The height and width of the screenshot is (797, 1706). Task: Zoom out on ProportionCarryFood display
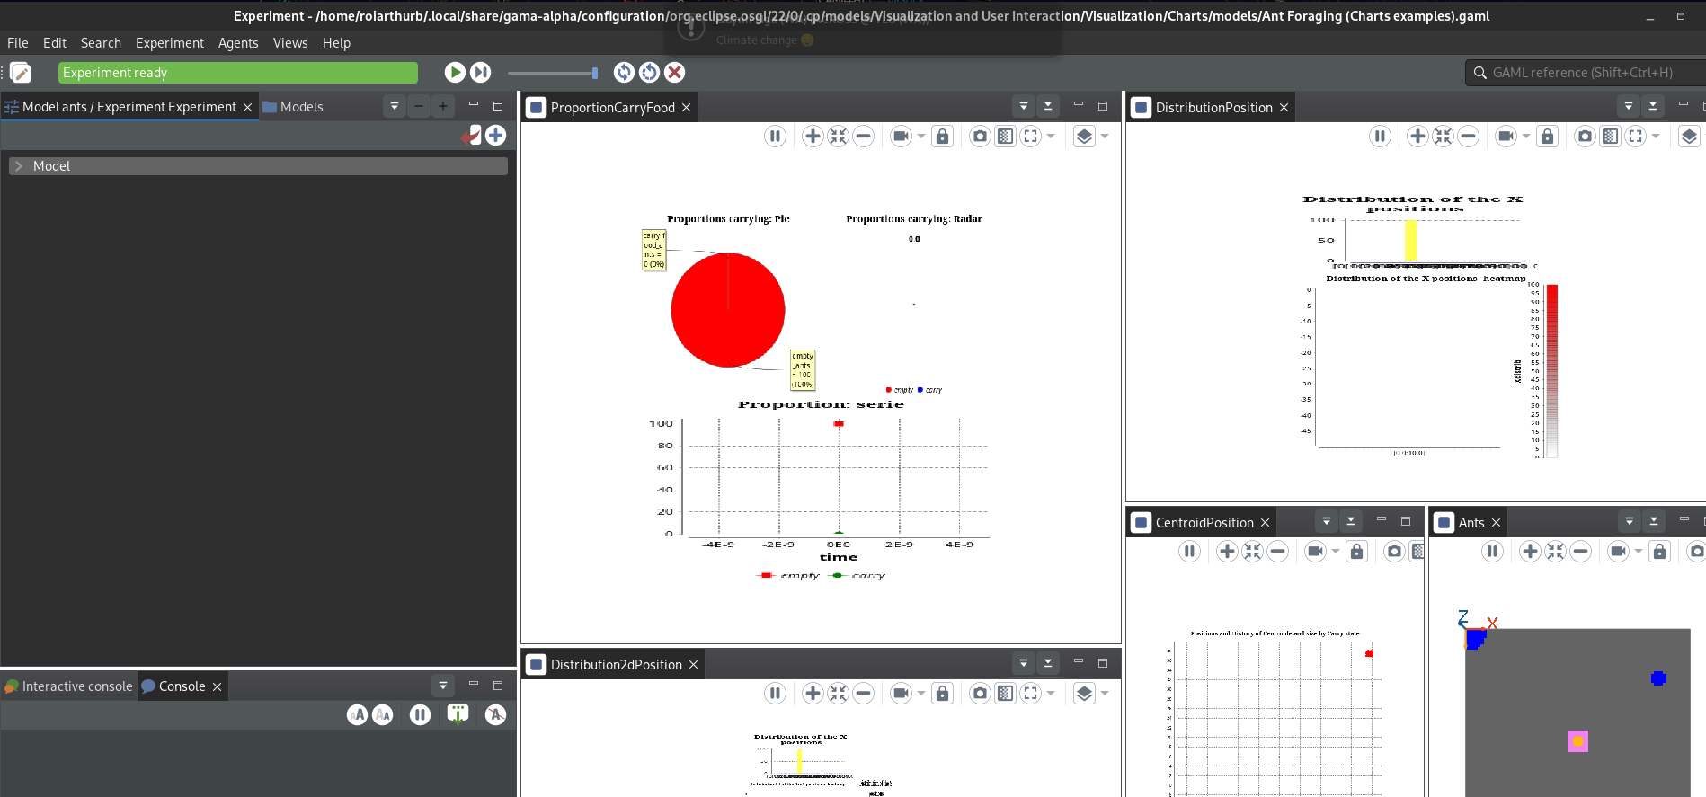863,136
